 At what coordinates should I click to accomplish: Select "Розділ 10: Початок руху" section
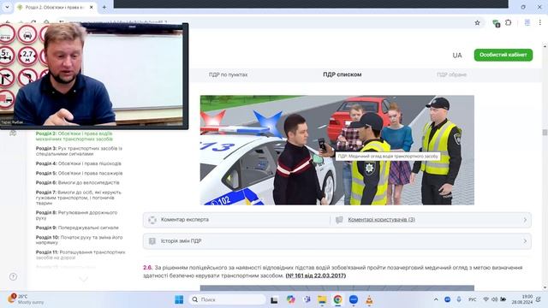coord(79,240)
